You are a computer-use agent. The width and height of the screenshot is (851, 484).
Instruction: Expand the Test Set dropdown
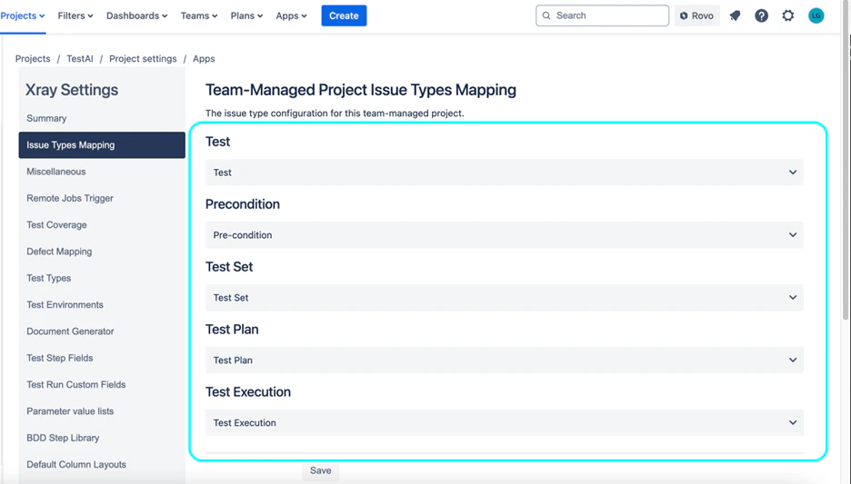(x=505, y=298)
